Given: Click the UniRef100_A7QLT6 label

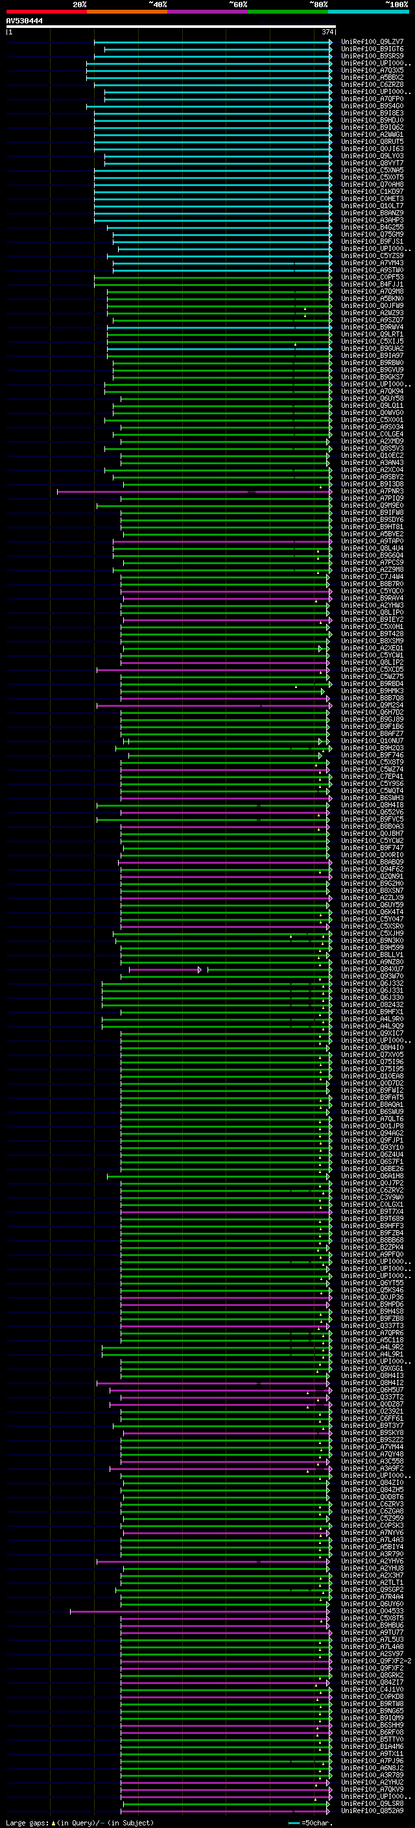Looking at the screenshot, I should click(x=372, y=1119).
